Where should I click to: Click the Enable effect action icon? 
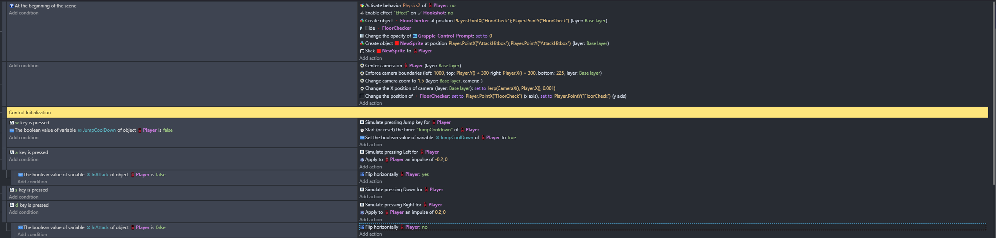coord(362,13)
